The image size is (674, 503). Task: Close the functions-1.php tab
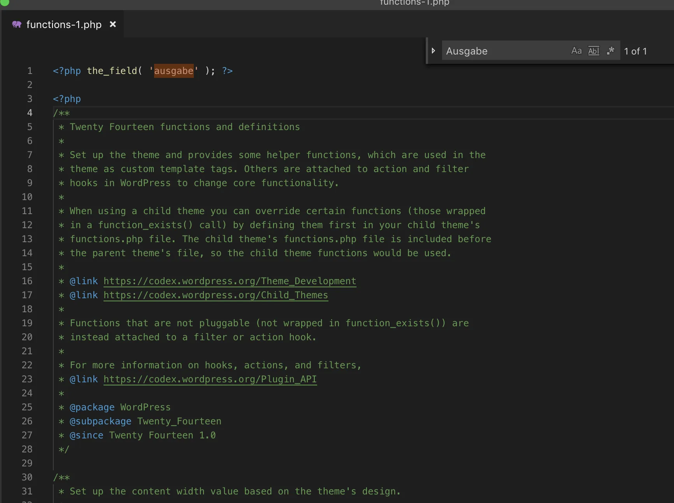coord(113,25)
